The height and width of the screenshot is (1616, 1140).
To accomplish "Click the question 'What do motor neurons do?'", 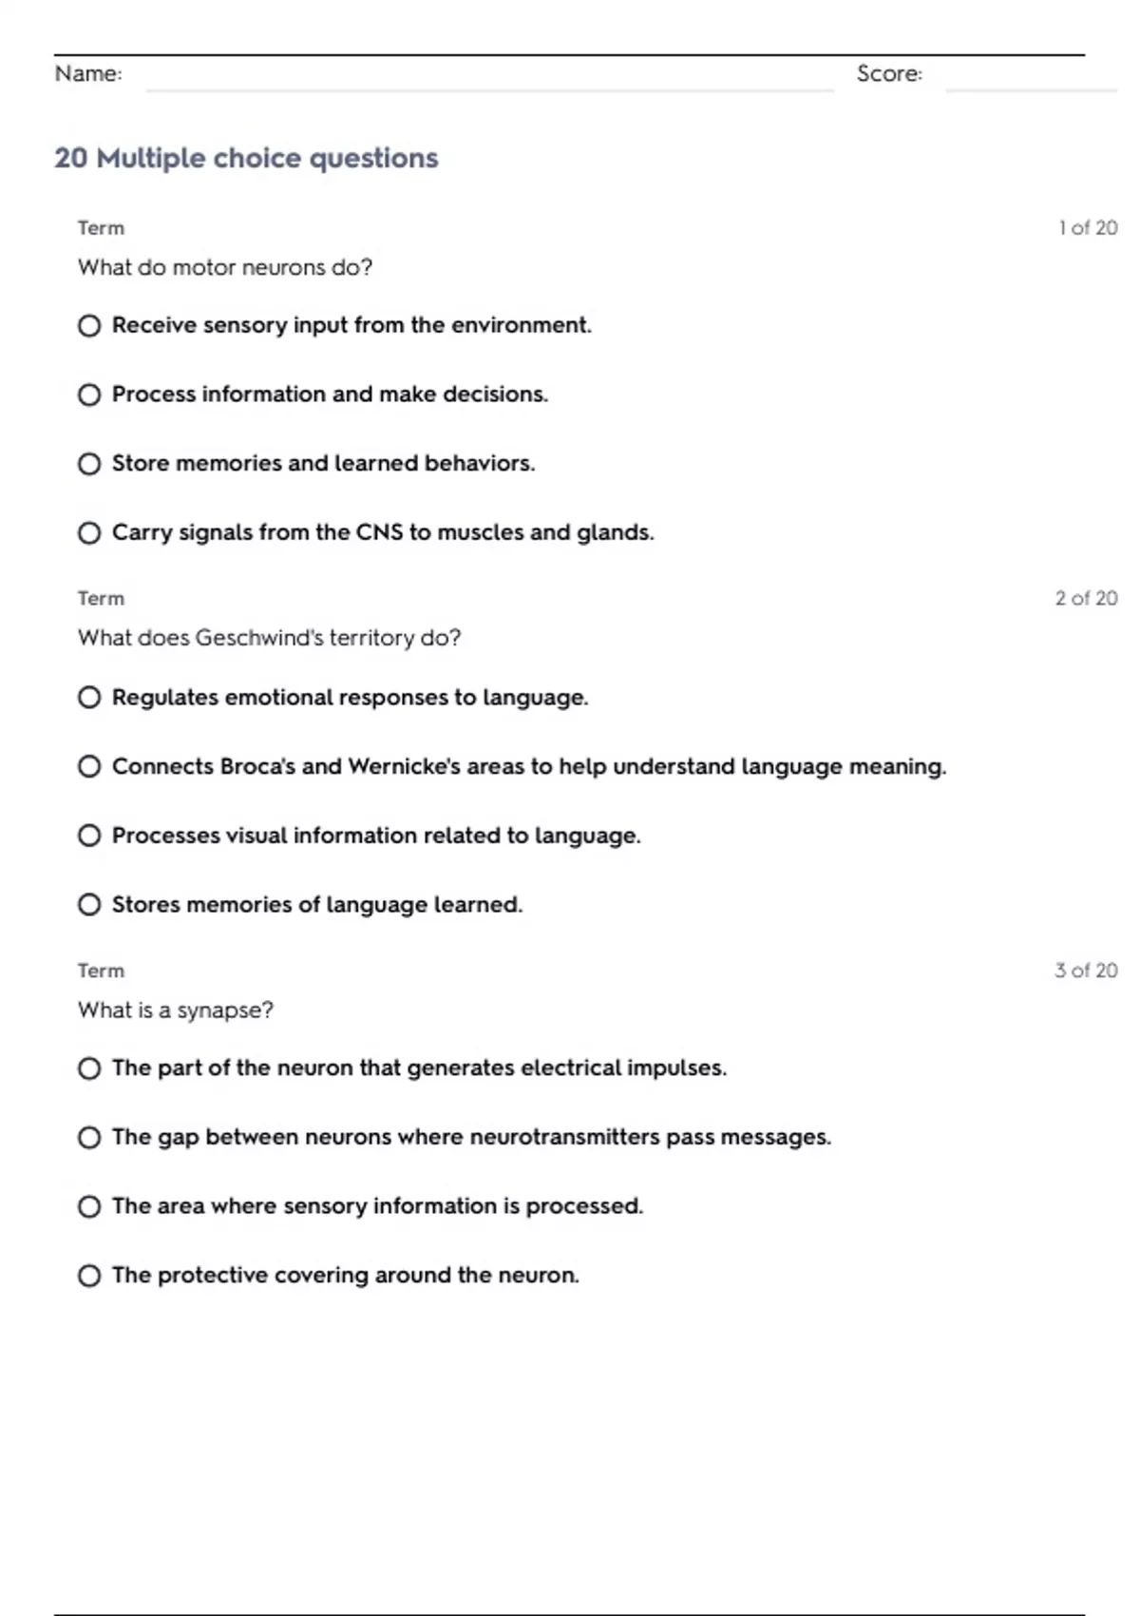I will [225, 267].
